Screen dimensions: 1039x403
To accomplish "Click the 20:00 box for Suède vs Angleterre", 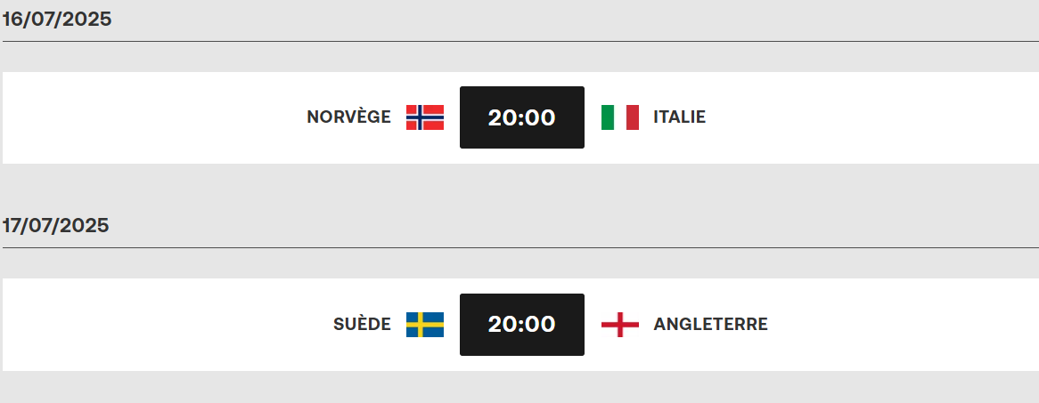I will 522,324.
